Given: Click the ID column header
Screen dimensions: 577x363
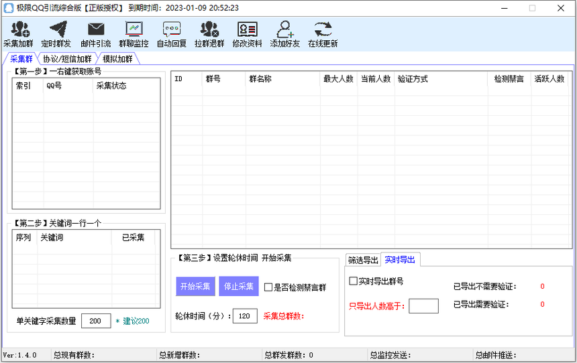Looking at the screenshot, I should tap(187, 79).
